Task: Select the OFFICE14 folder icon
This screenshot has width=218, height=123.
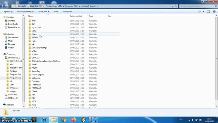Action: 30,58
